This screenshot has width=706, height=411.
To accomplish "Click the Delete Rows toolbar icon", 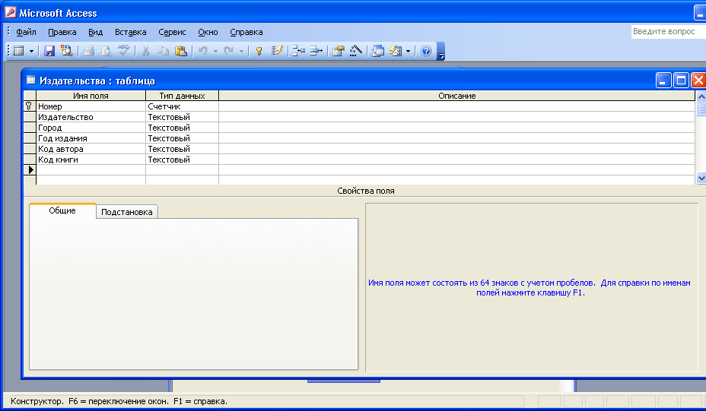I will tap(316, 51).
